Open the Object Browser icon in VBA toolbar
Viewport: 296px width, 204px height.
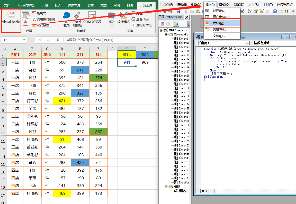(x=262, y=12)
